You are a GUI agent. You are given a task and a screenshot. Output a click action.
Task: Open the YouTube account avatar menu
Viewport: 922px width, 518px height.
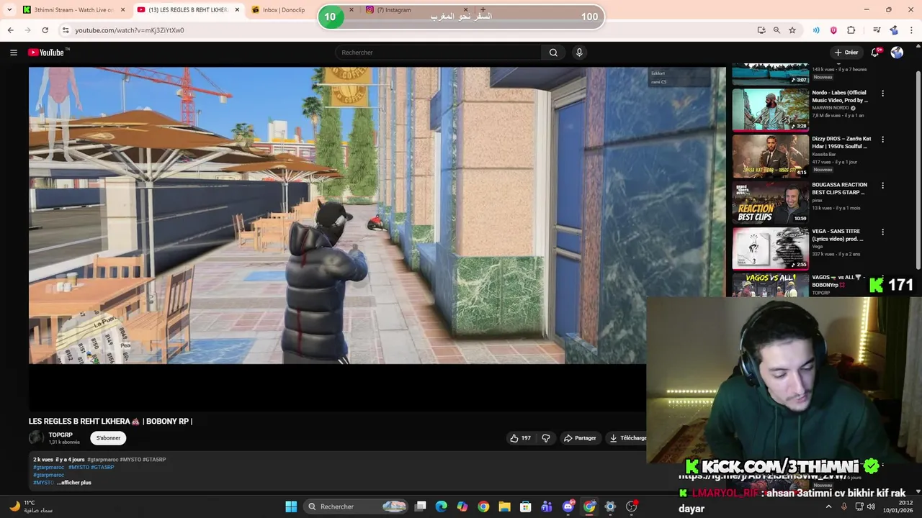[897, 53]
